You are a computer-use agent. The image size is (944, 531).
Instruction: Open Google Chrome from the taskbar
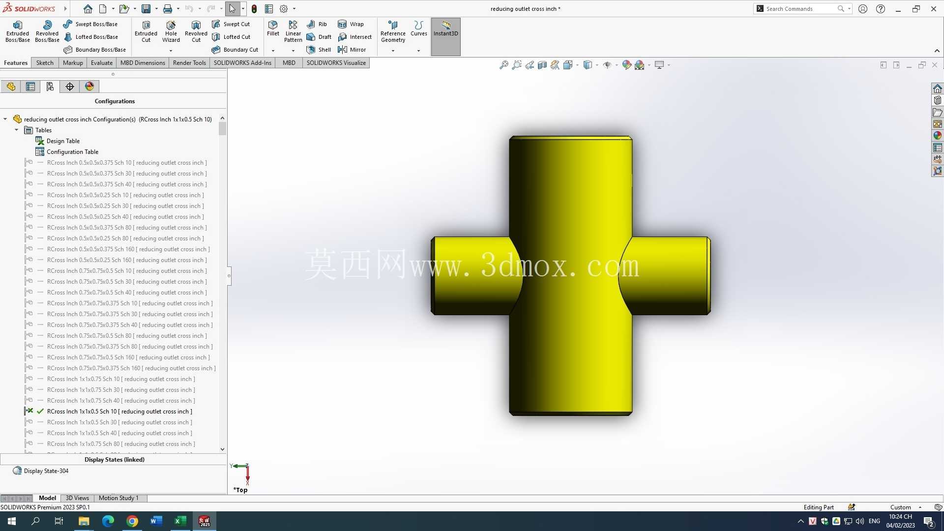click(x=132, y=521)
